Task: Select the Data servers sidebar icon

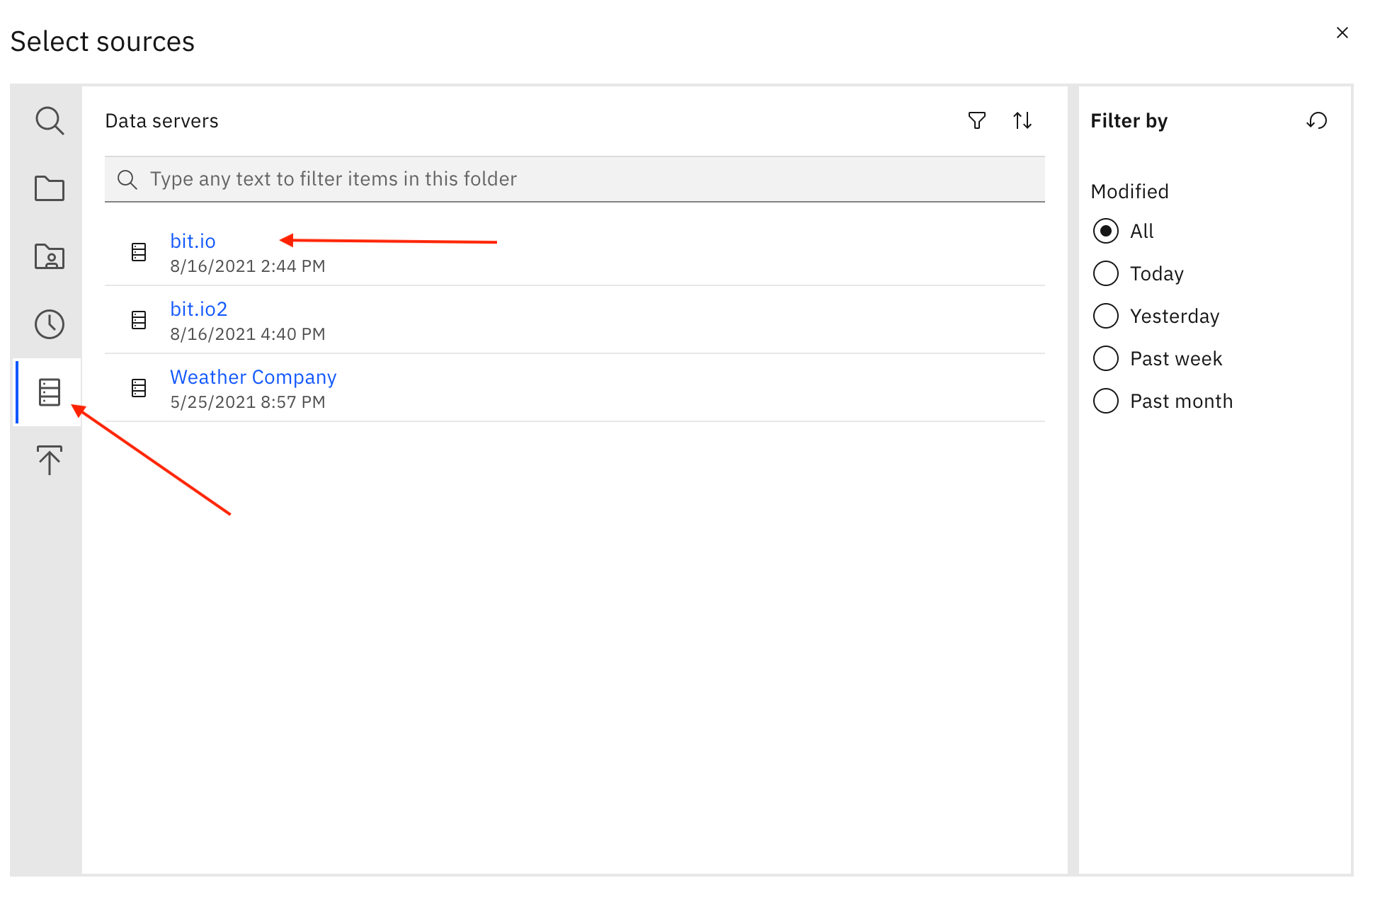Action: 50,392
